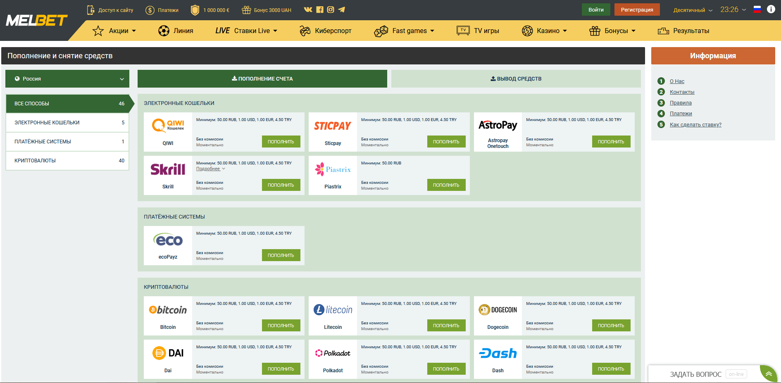781x383 pixels.
Task: Click the info circle icon in header
Action: point(771,9)
